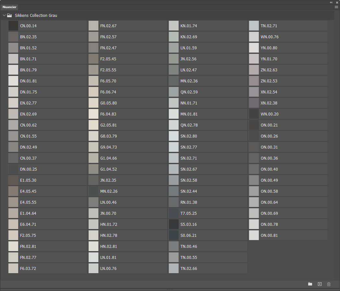Screen dimensions: 340x291
Task: Click the label F6.06.74
Action: point(108,92)
